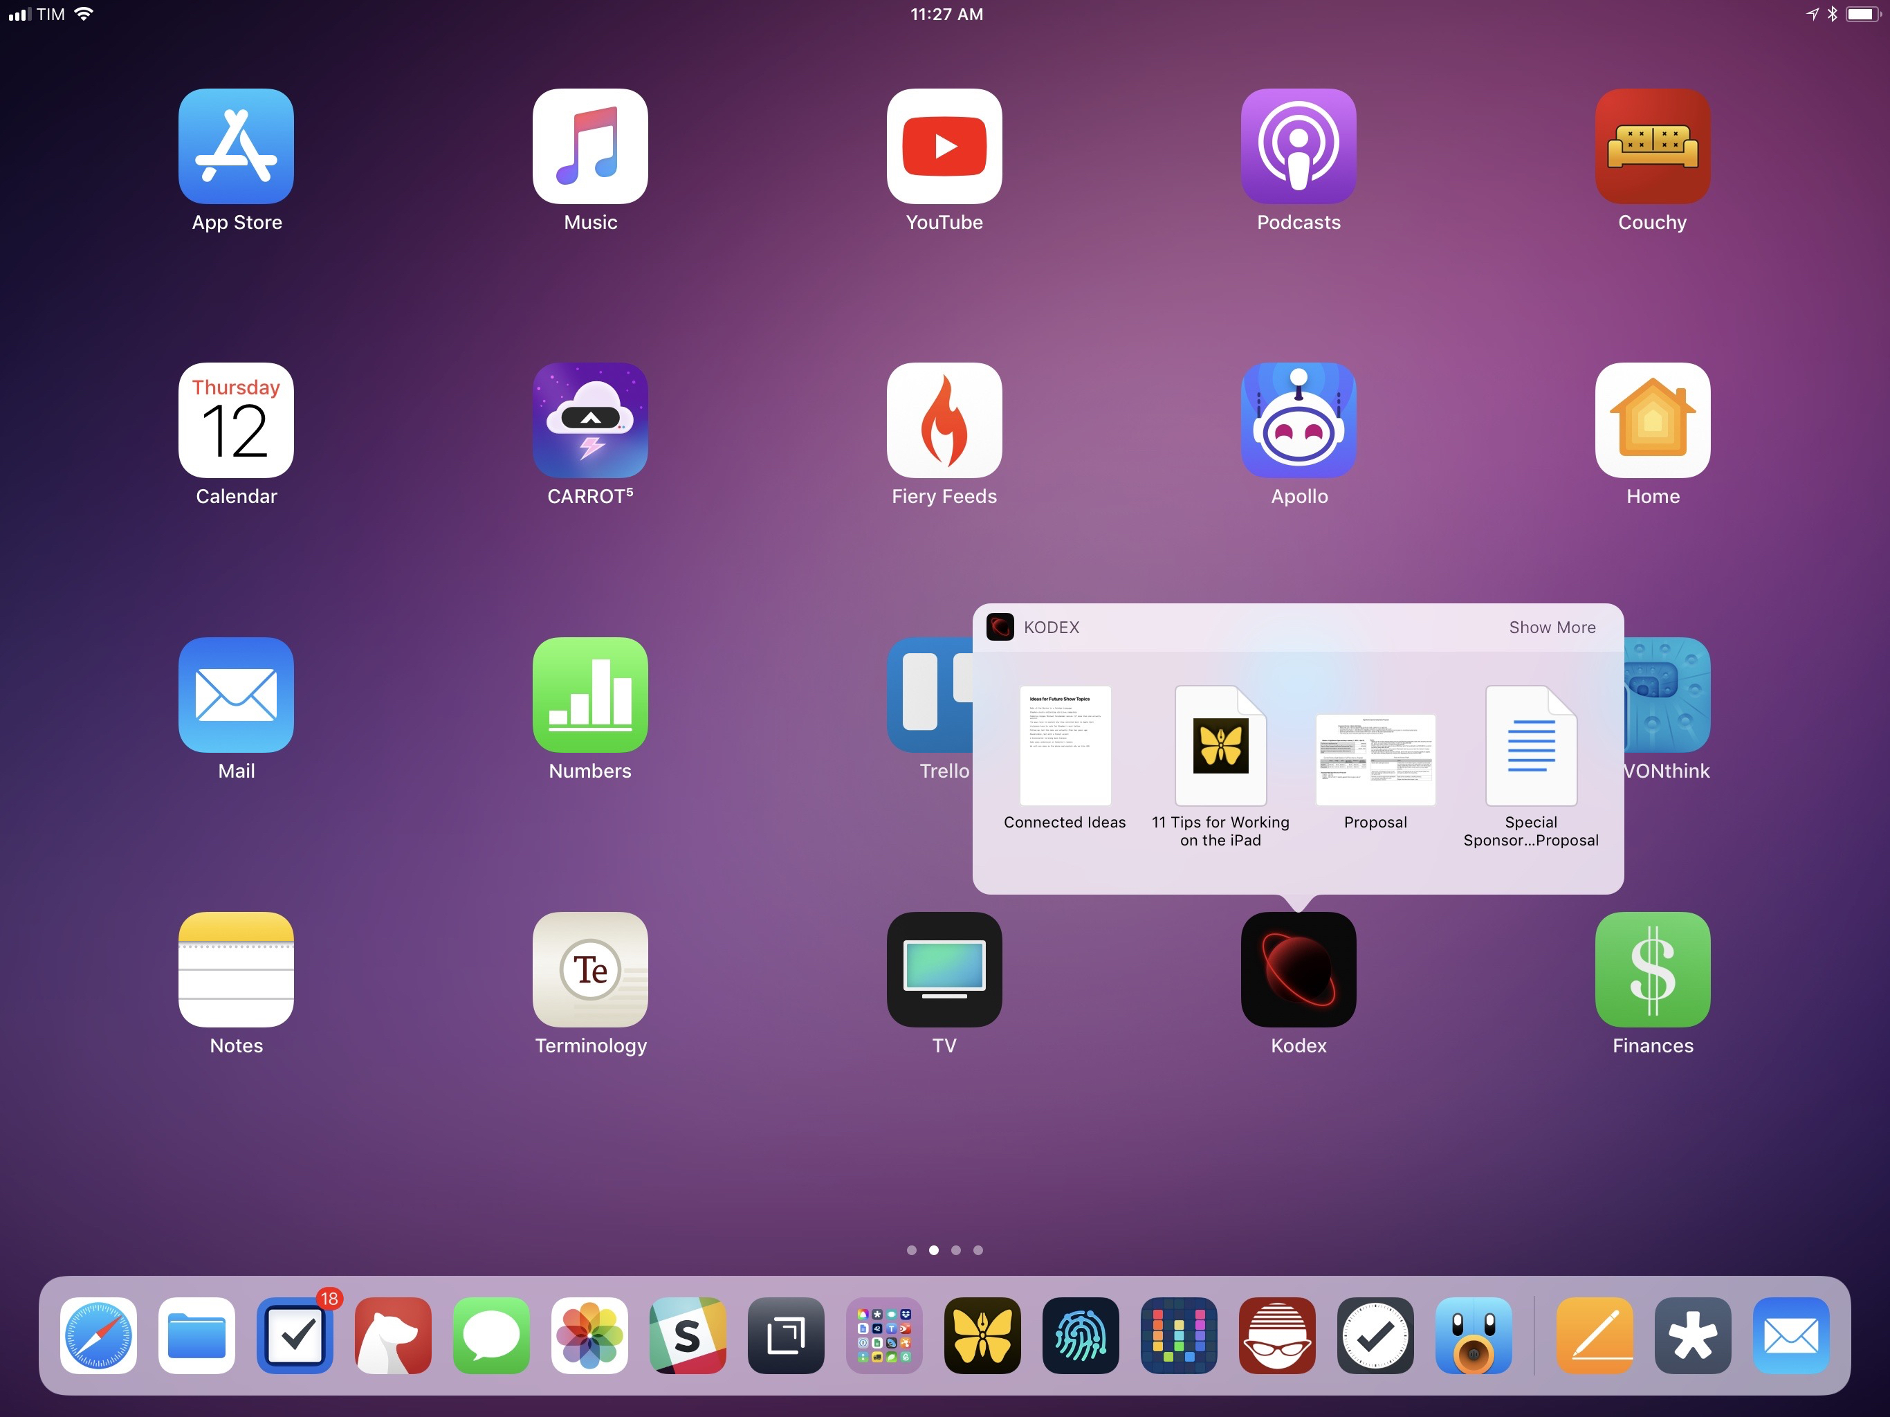Switch to the third home screen page dot
Viewport: 1890px width, 1417px height.
click(x=956, y=1250)
